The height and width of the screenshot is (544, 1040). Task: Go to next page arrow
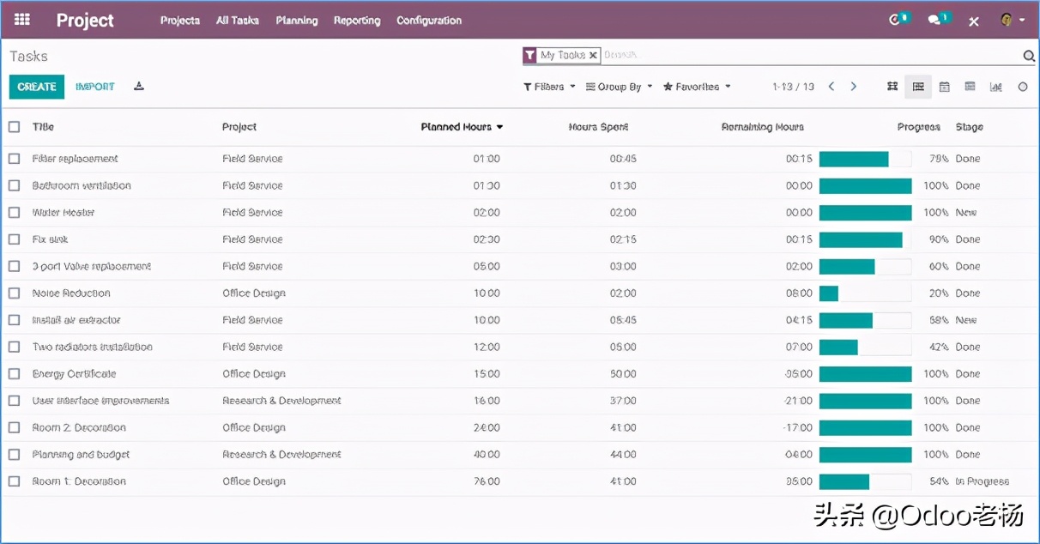(853, 87)
